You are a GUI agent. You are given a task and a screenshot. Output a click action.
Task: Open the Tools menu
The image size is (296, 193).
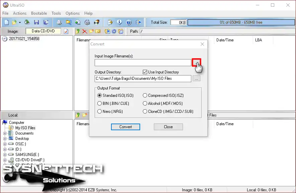click(56, 13)
